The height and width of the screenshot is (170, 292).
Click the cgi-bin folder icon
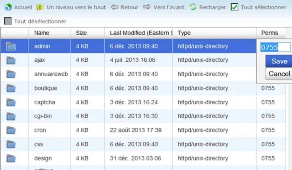[x=11, y=116]
